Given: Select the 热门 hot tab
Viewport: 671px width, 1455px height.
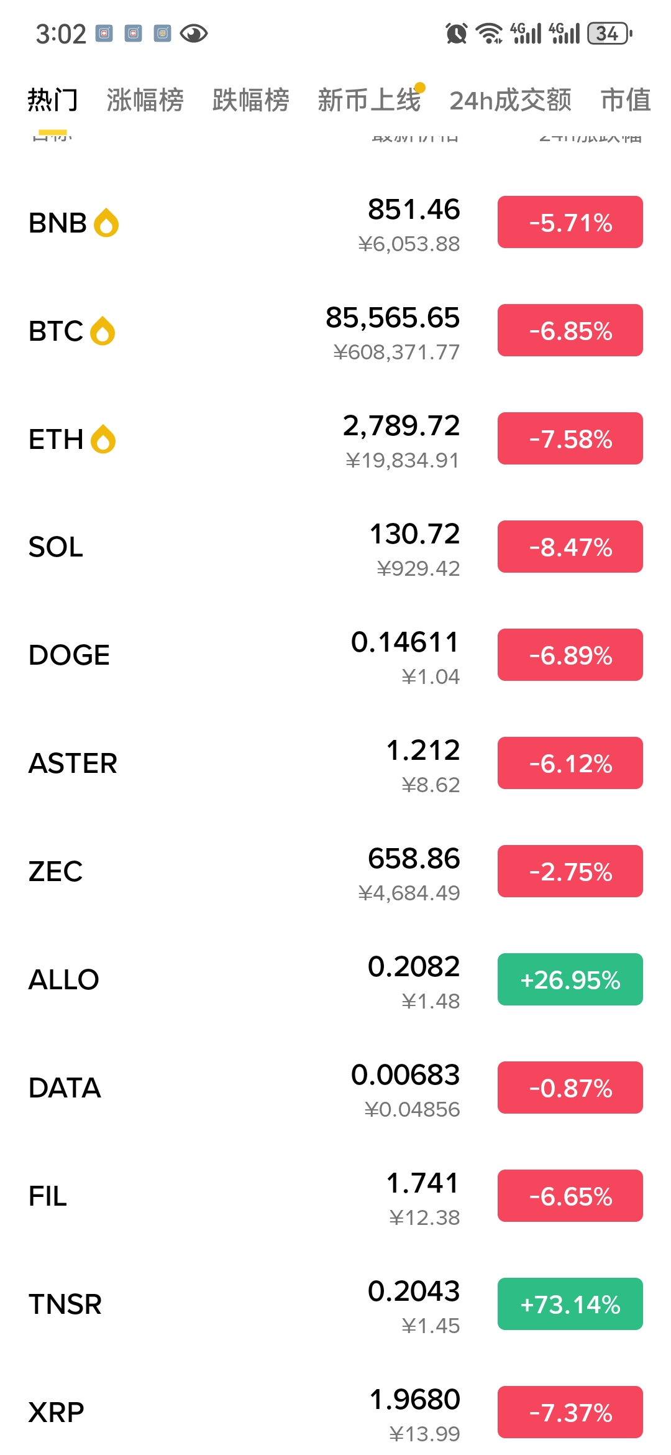Looking at the screenshot, I should (53, 100).
